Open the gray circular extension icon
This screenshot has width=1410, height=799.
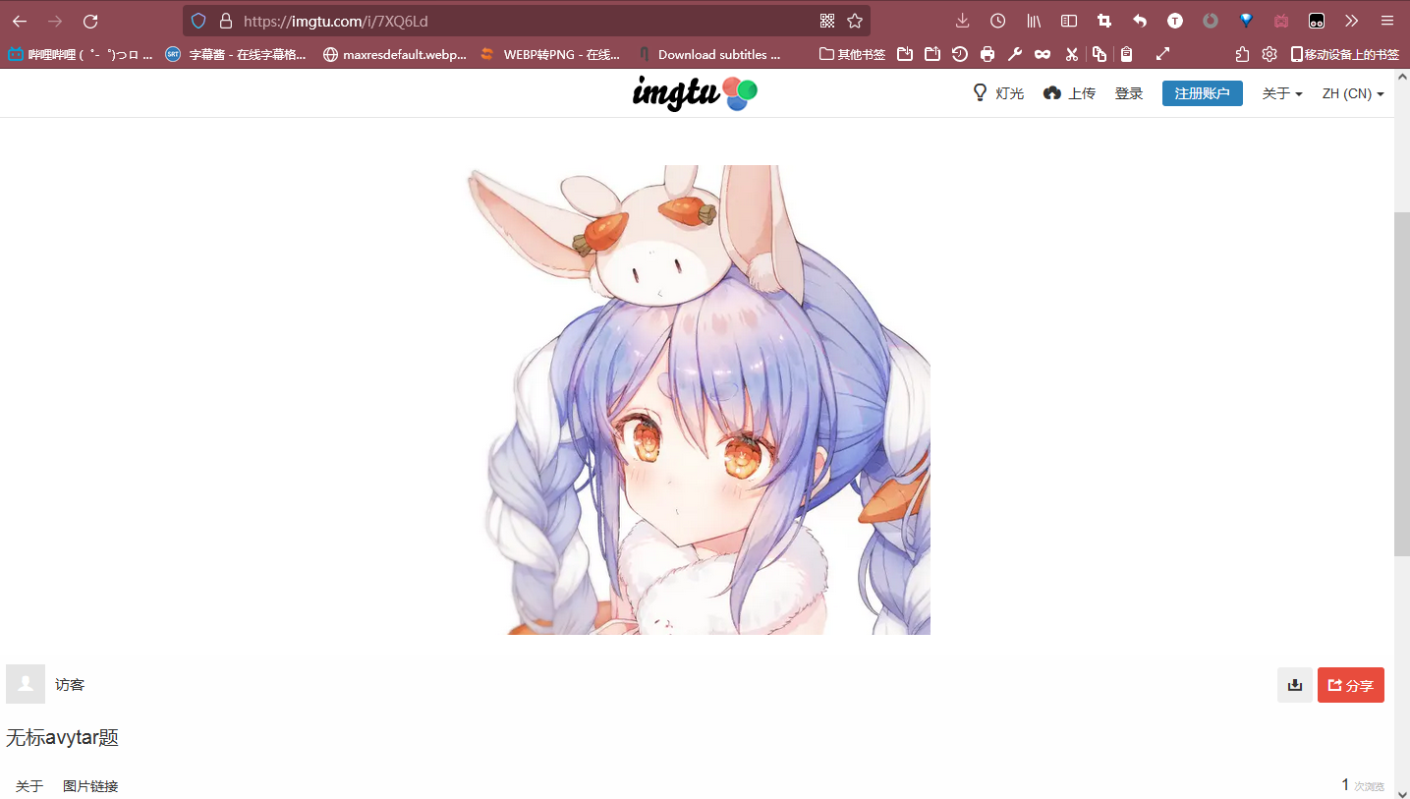click(x=1211, y=21)
